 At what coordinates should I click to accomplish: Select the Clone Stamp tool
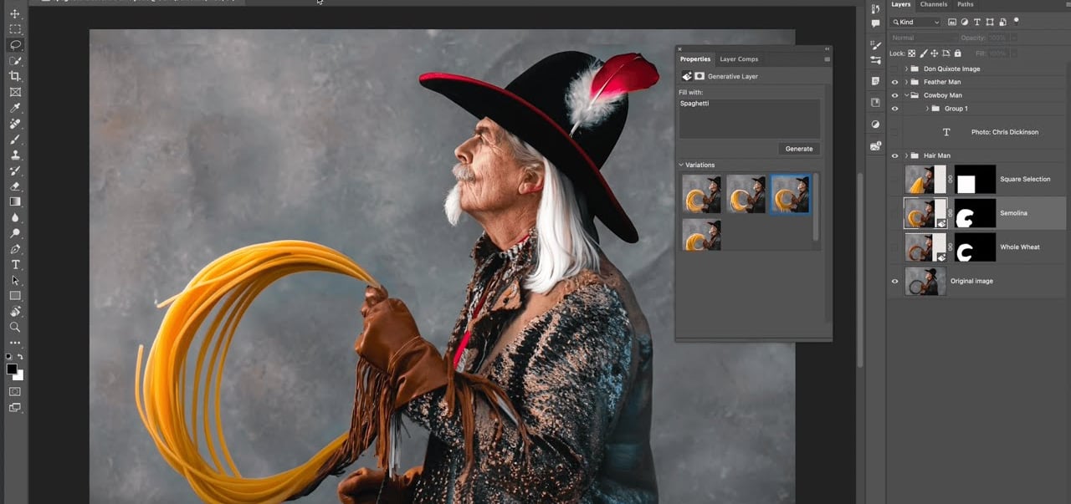(15, 155)
